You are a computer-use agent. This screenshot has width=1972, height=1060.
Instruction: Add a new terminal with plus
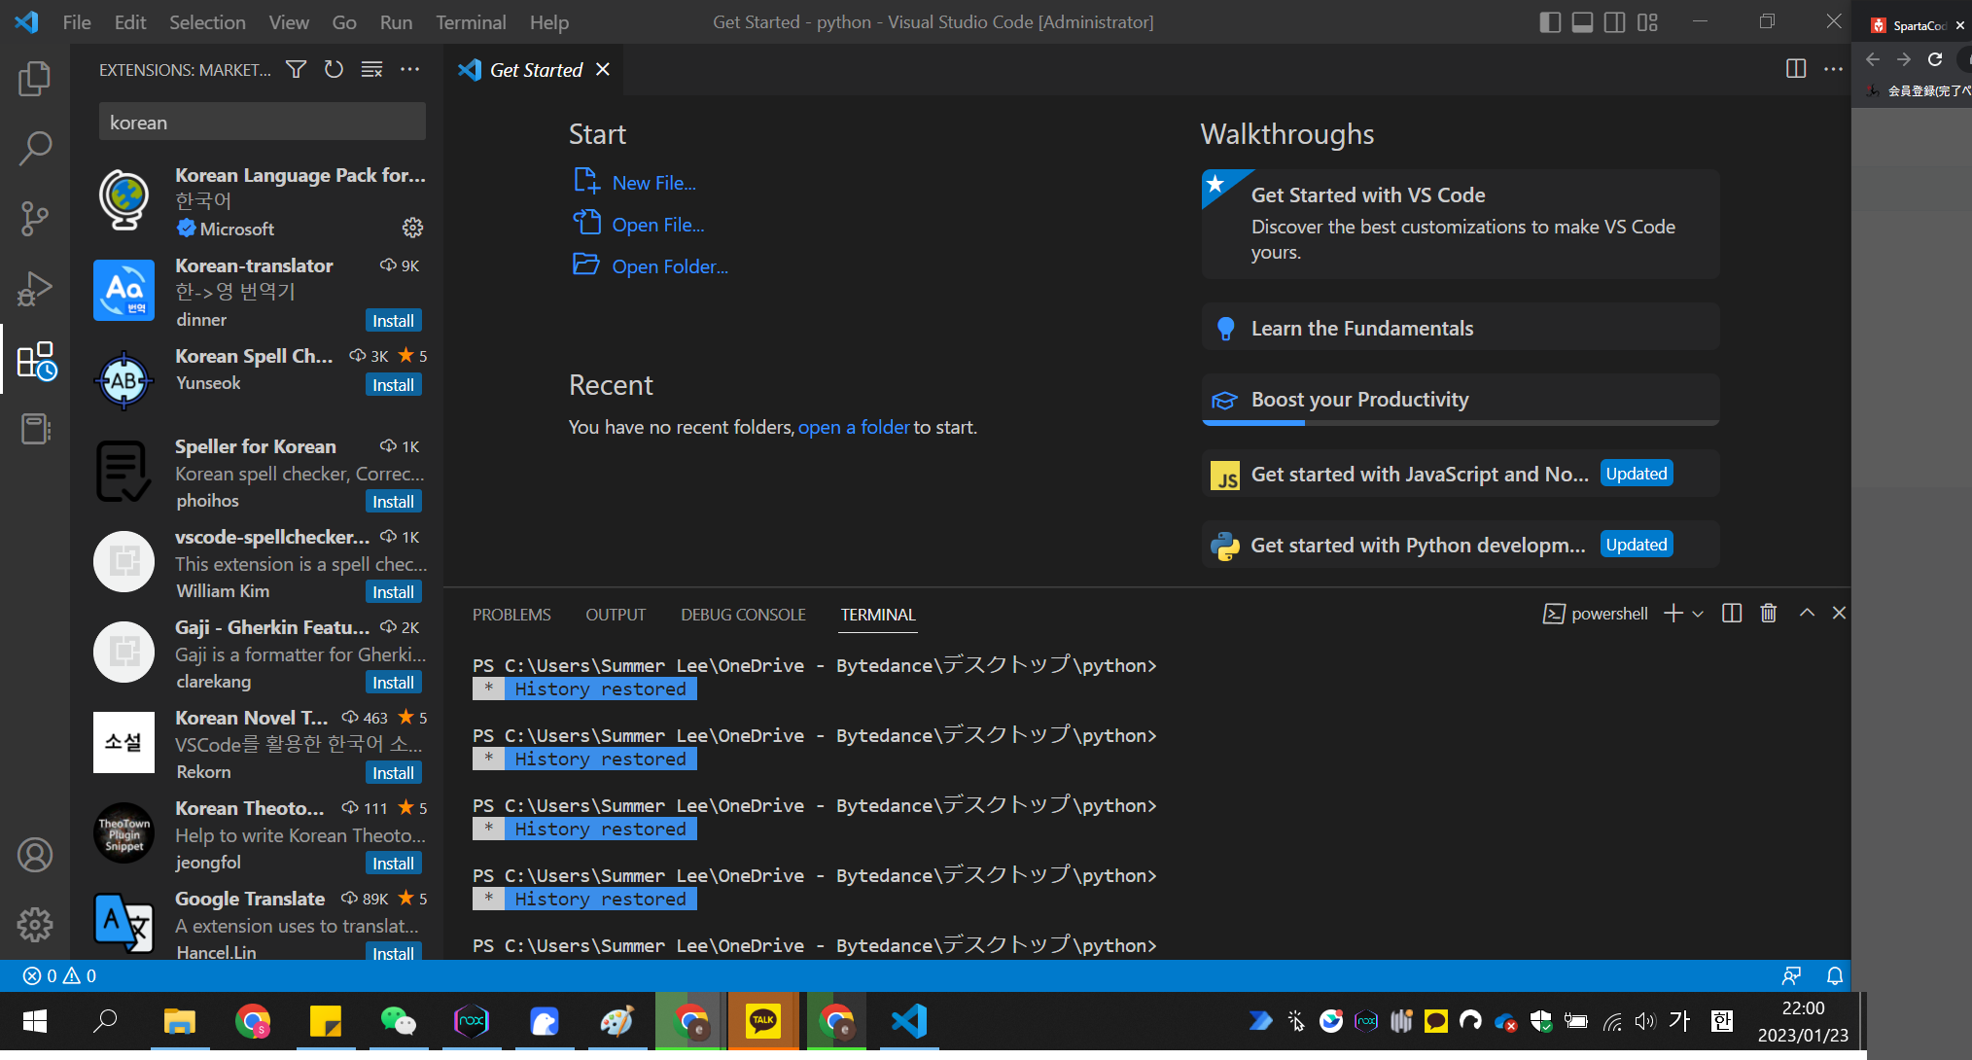[1673, 613]
